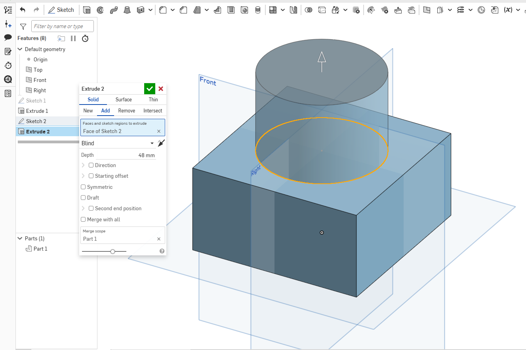Collapse the Parts list section
Image resolution: width=526 pixels, height=350 pixels.
(x=20, y=239)
